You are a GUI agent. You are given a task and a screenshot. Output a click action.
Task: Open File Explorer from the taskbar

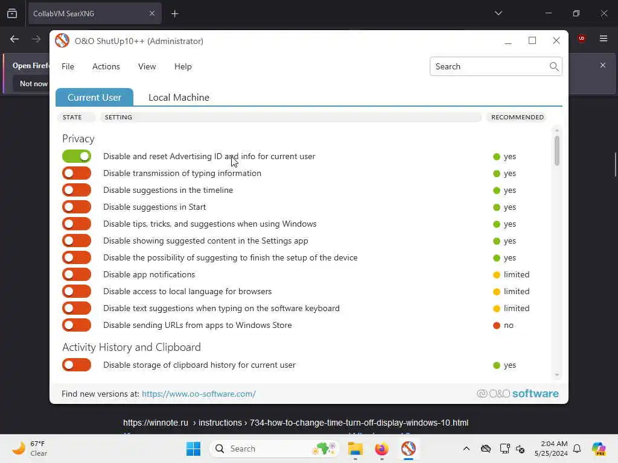pyautogui.click(x=355, y=449)
